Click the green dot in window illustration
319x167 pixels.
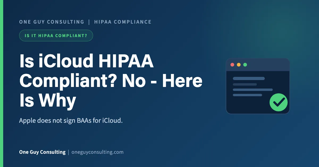[x=245, y=65]
